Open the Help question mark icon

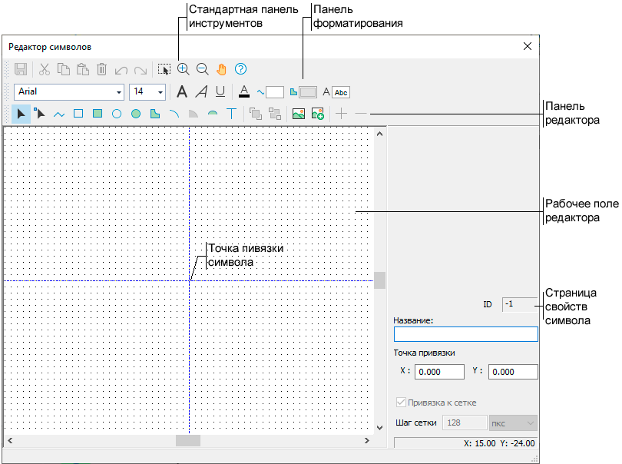(240, 69)
